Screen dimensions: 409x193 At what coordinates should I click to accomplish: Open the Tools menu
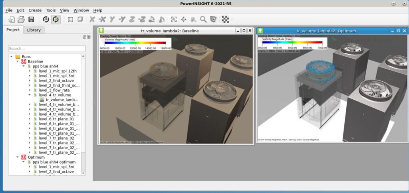51,10
